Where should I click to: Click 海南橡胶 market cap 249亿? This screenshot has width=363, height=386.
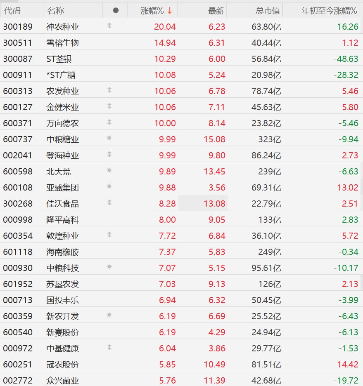pyautogui.click(x=270, y=252)
